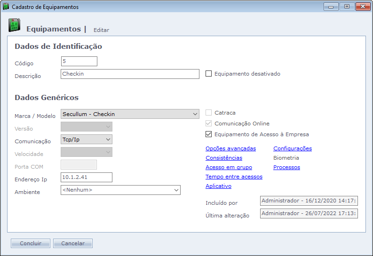373x256 pixels.
Task: Click the Processos link
Action: [286, 167]
